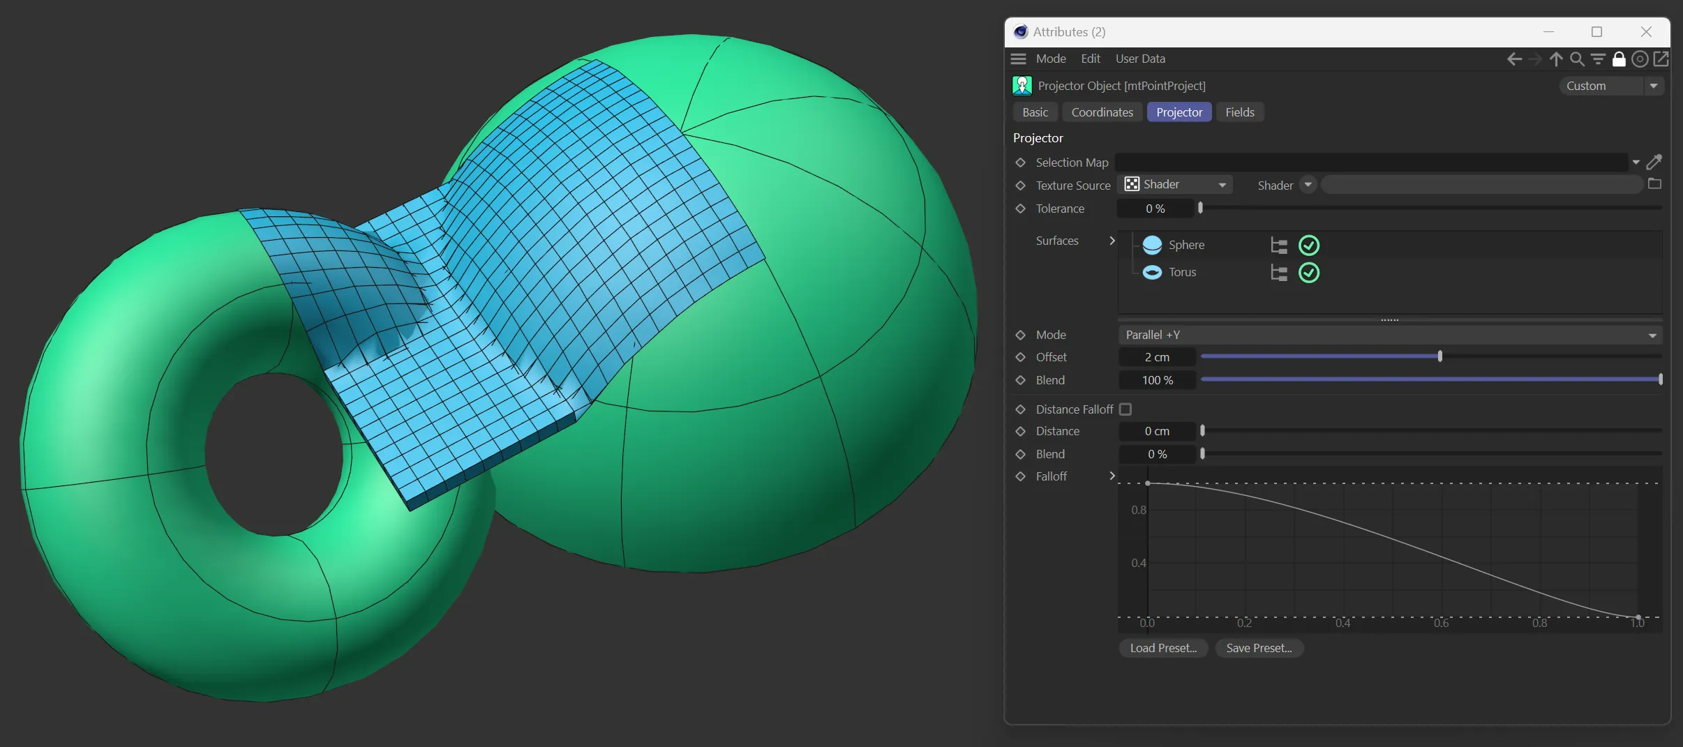Toggle the Torus surface enabled checkmark
This screenshot has height=747, width=1683.
point(1309,273)
